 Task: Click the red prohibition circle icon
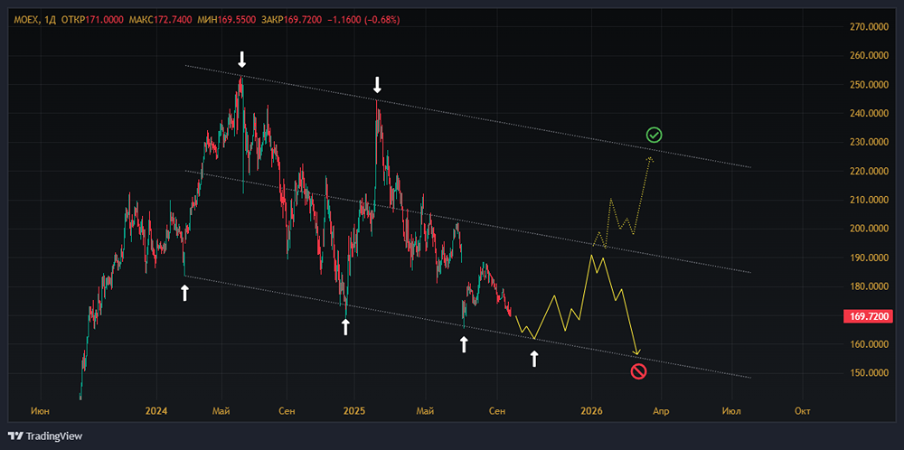point(638,372)
